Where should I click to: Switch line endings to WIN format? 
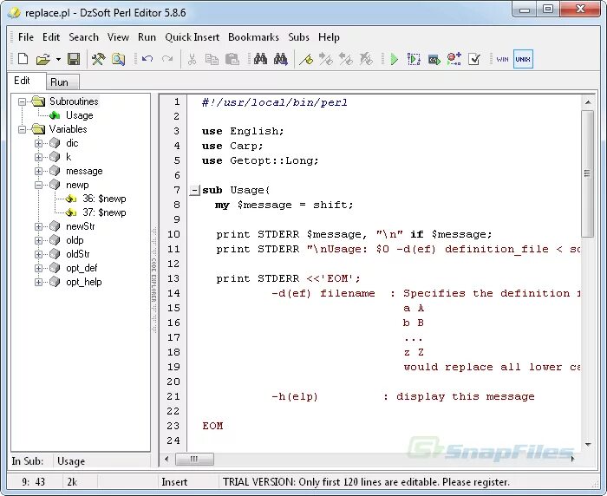pos(502,59)
